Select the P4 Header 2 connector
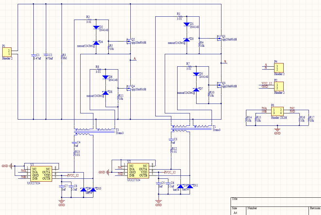 coord(279,68)
